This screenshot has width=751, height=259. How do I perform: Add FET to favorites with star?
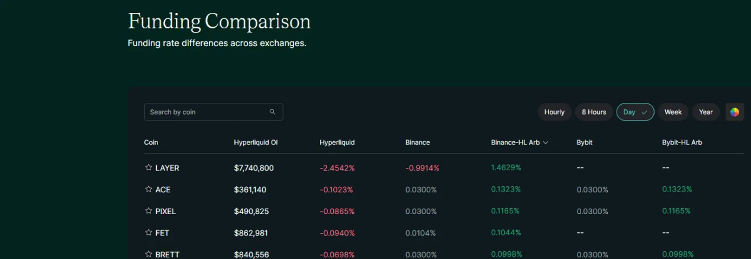[149, 233]
